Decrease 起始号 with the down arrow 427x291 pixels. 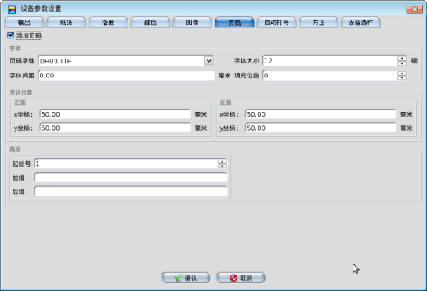pyautogui.click(x=222, y=166)
